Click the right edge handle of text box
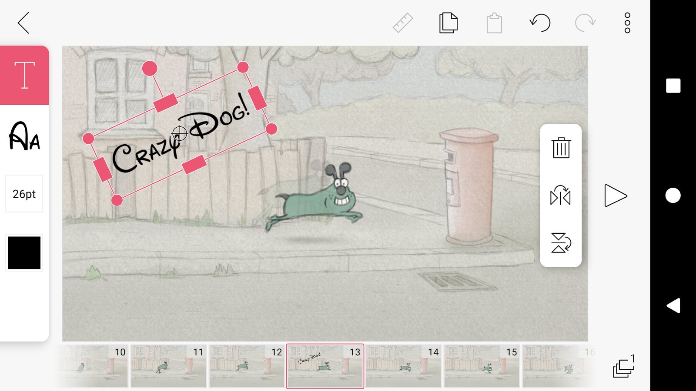This screenshot has width=696, height=391. [257, 98]
